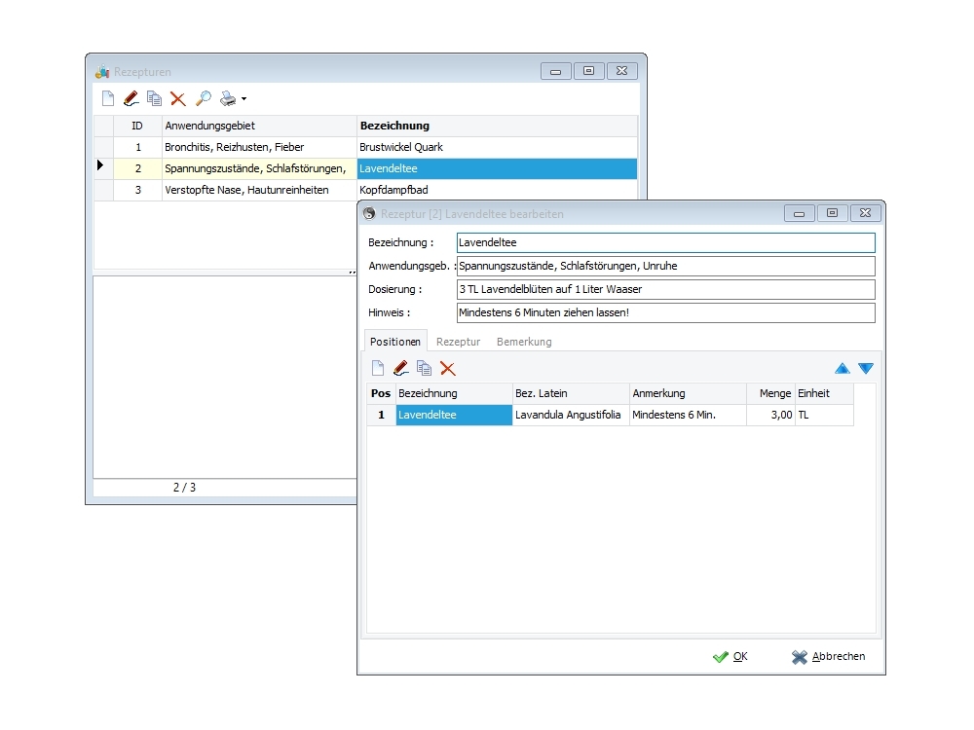This screenshot has width=974, height=730.
Task: Click Lavandula Angustifolia cell
Action: click(571, 416)
